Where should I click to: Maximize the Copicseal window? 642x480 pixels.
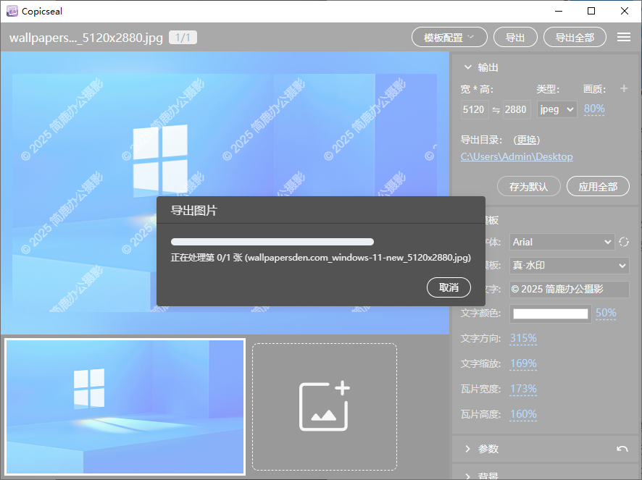[x=591, y=11]
